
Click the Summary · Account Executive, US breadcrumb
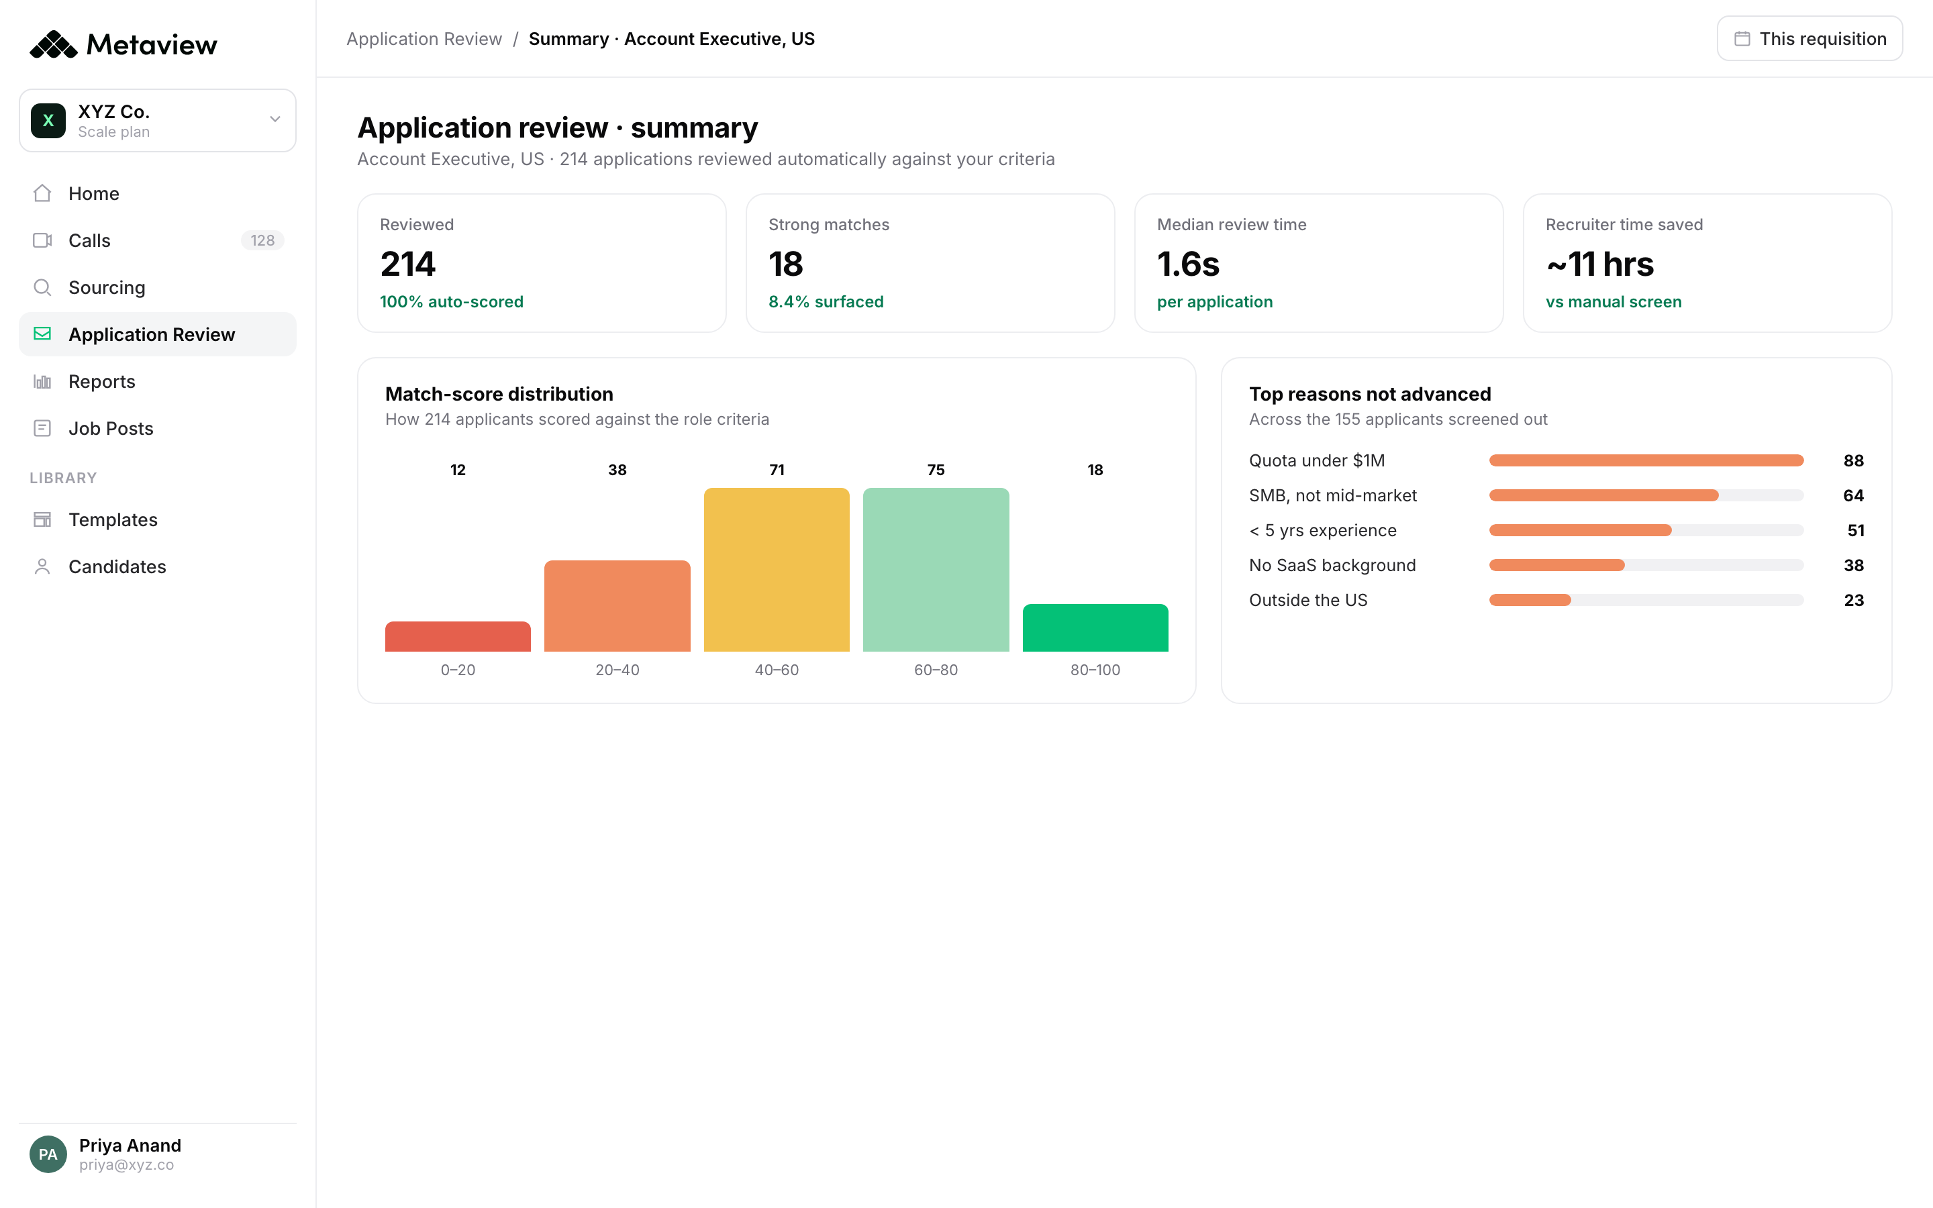tap(672, 38)
